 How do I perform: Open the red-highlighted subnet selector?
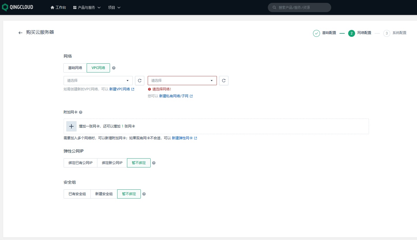pos(182,81)
